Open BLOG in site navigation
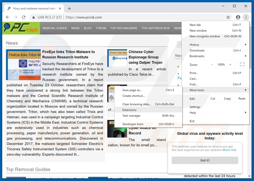 coord(88,28)
